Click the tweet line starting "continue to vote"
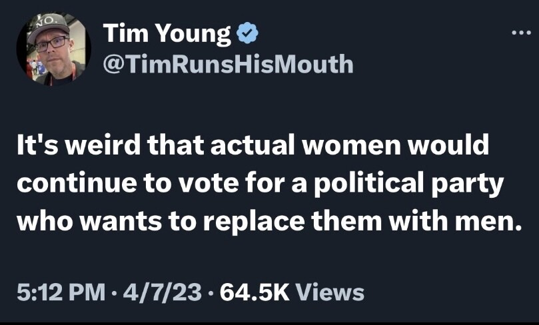 point(257,184)
